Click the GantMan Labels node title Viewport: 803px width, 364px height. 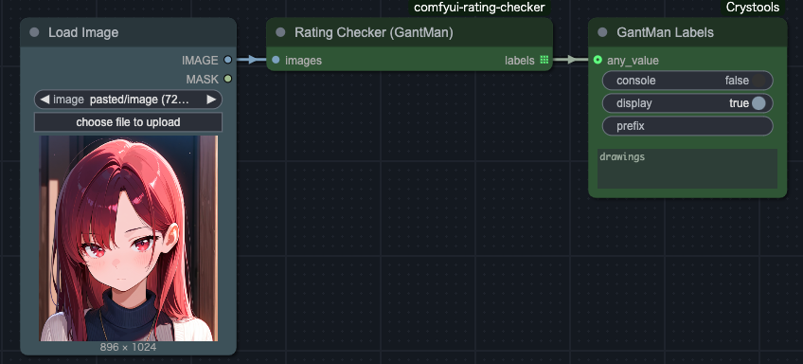[666, 32]
